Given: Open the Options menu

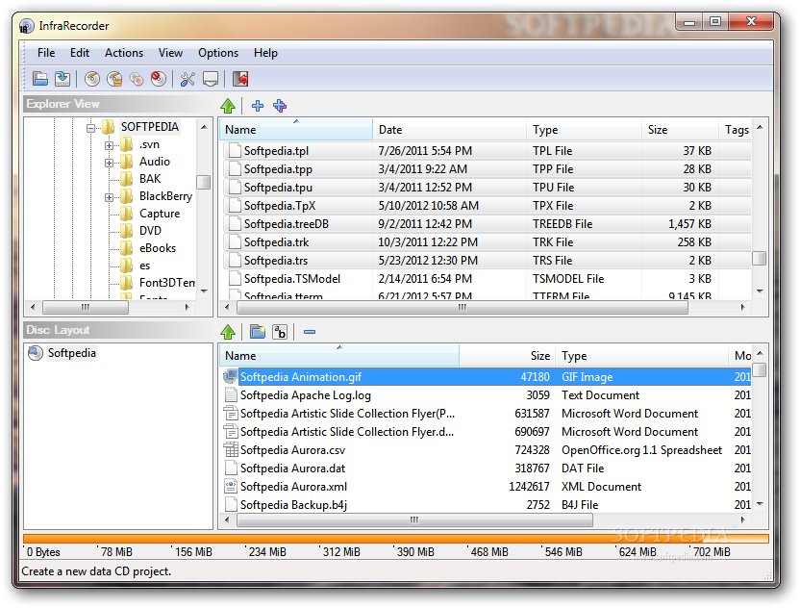Looking at the screenshot, I should 218,53.
